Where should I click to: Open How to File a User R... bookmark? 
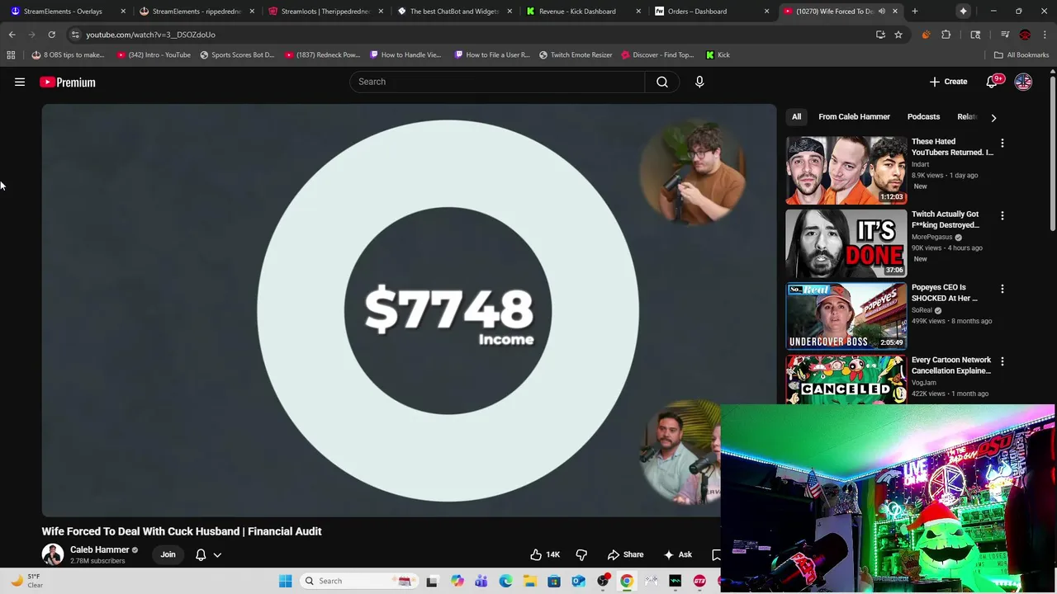pyautogui.click(x=491, y=55)
